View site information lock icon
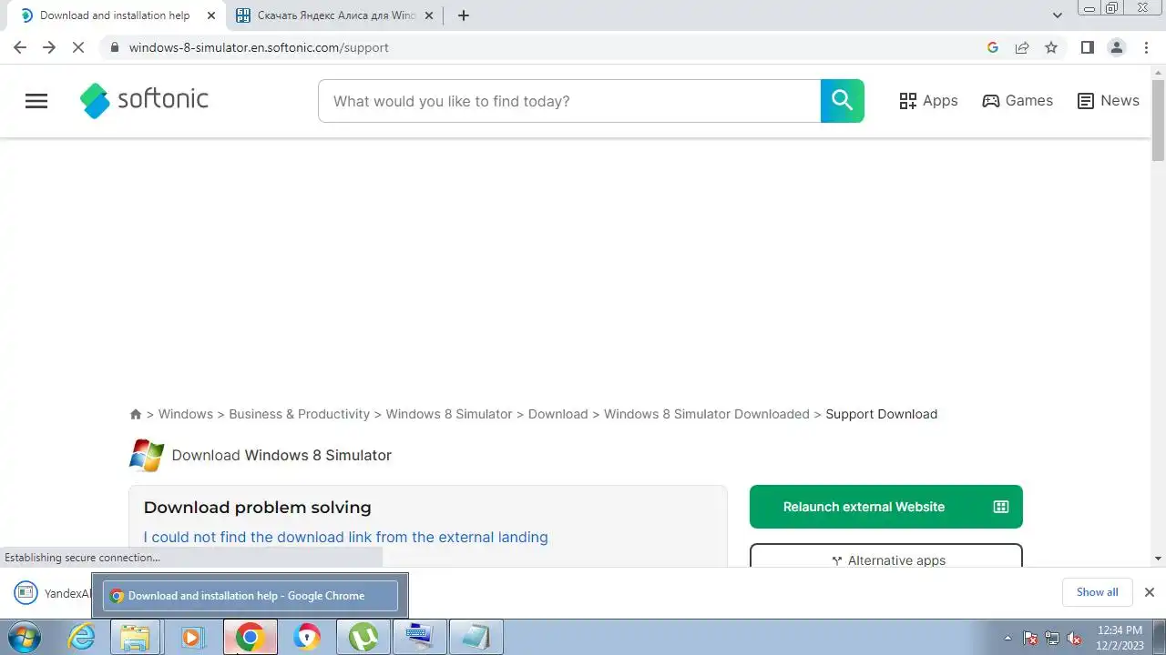 [114, 47]
